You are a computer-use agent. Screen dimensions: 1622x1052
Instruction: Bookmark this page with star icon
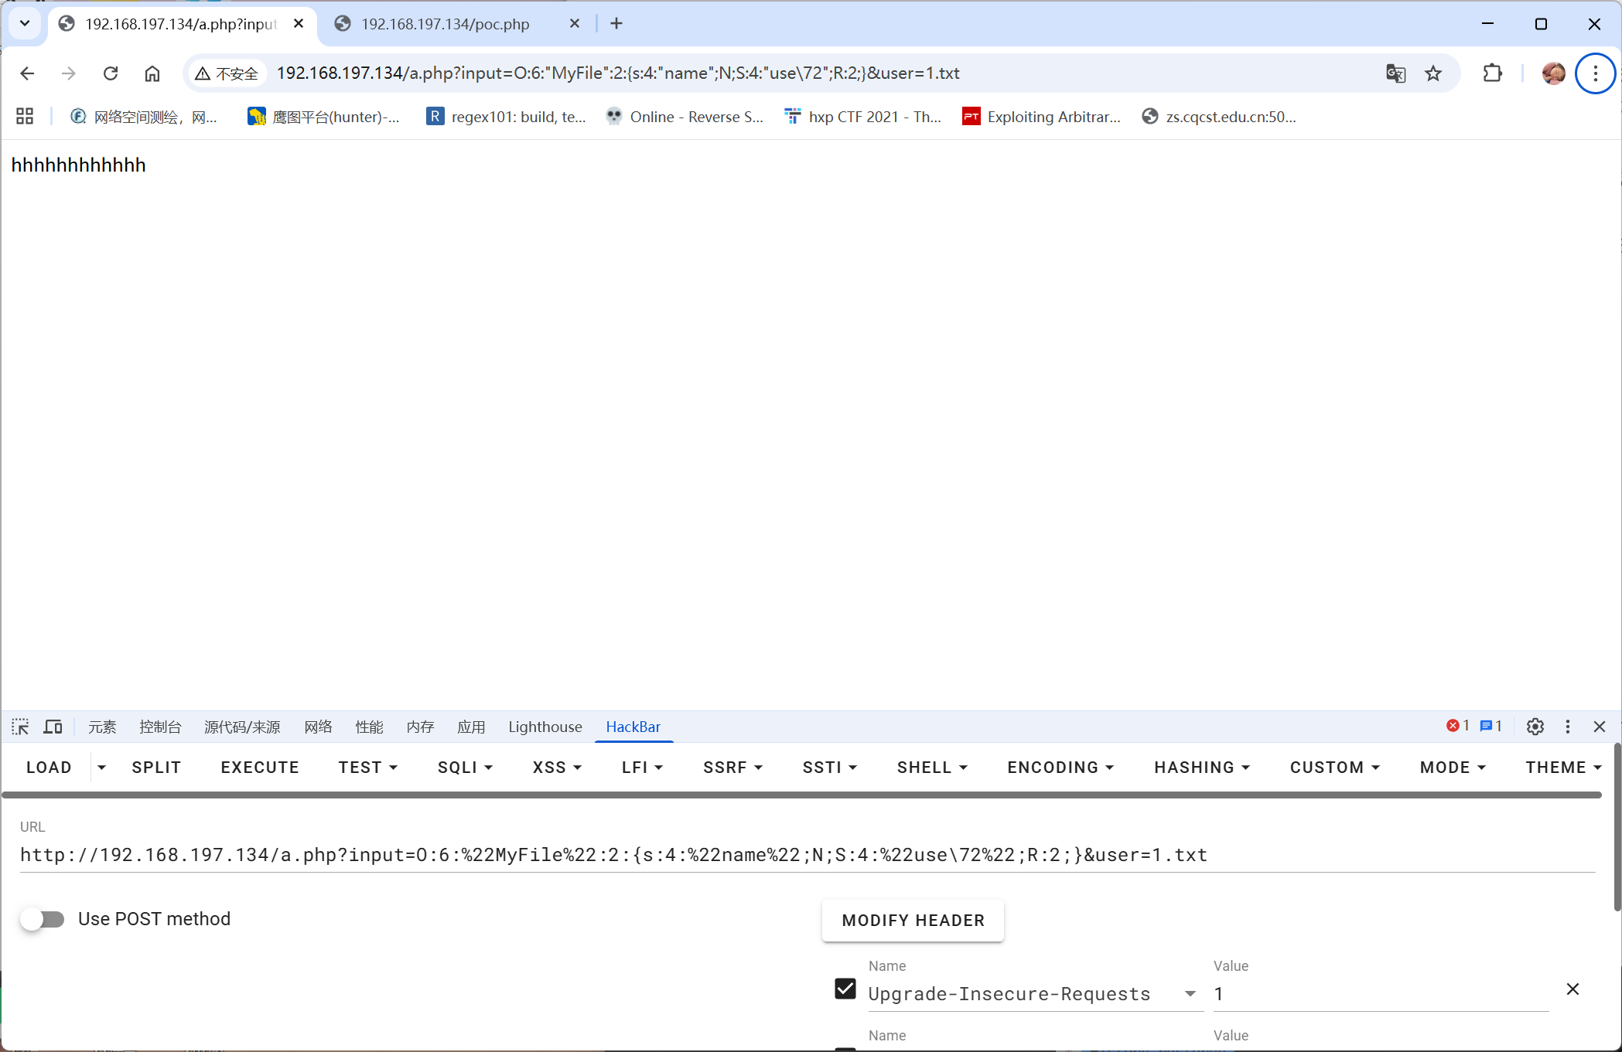(1433, 73)
